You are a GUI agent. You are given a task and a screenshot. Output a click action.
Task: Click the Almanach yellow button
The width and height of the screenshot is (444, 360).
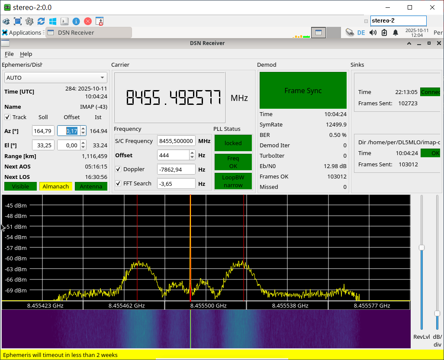coord(55,186)
